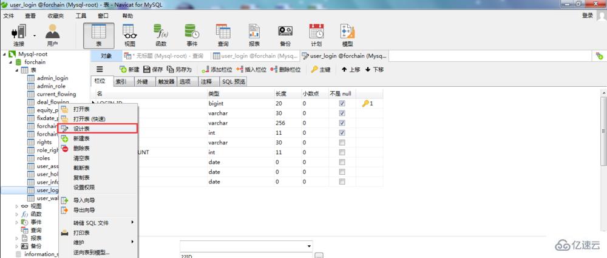Move field up with 上移

351,69
